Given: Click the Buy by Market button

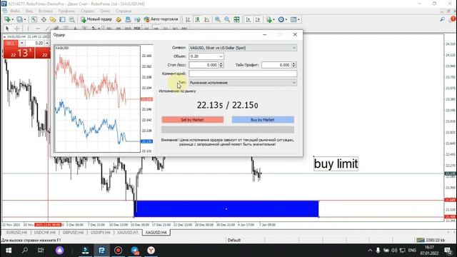Looking at the screenshot, I should [263, 120].
